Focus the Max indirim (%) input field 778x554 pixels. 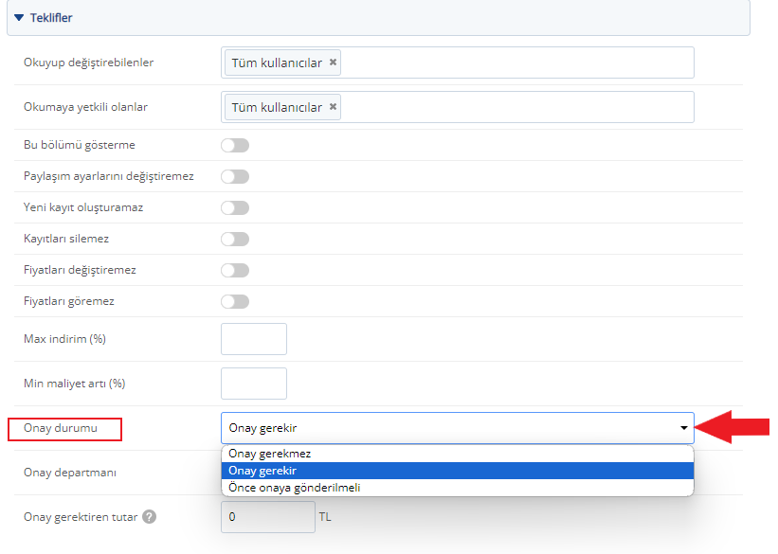tap(254, 339)
